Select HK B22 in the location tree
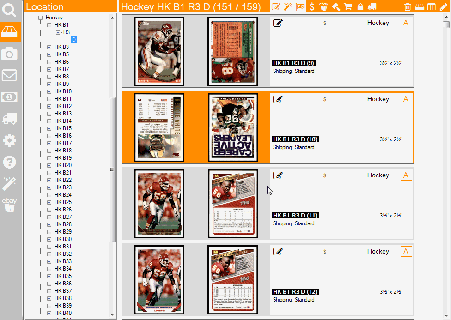Viewport: 451px width, 320px height. coord(63,180)
